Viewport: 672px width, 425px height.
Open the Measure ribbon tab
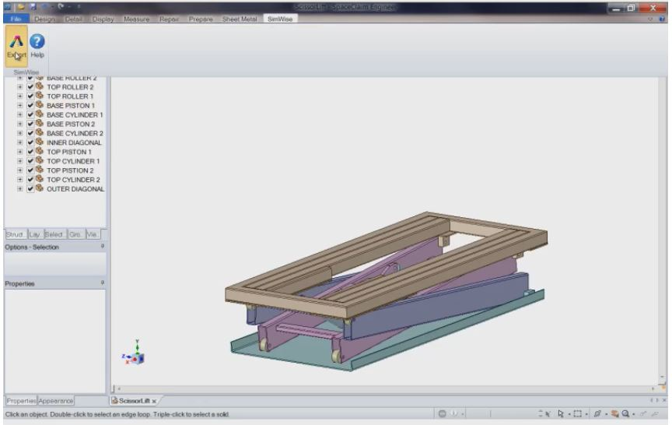136,18
